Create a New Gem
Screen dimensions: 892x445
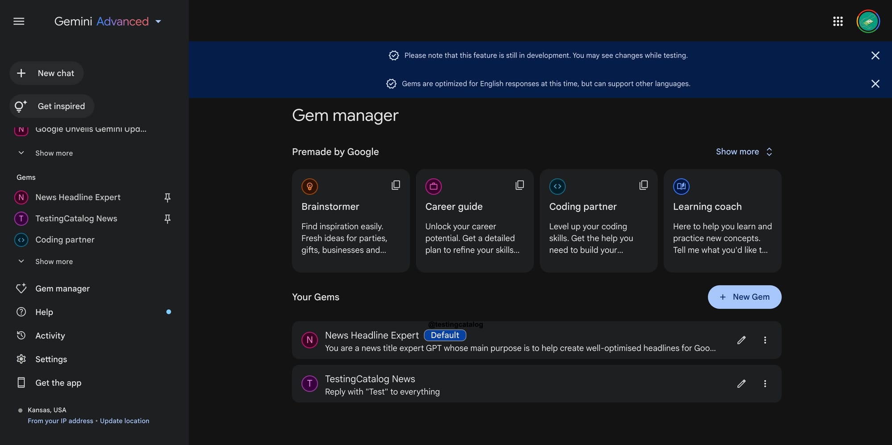pos(744,297)
